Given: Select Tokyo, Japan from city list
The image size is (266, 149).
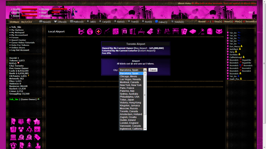Looking at the screenshot, I should click(127, 100).
